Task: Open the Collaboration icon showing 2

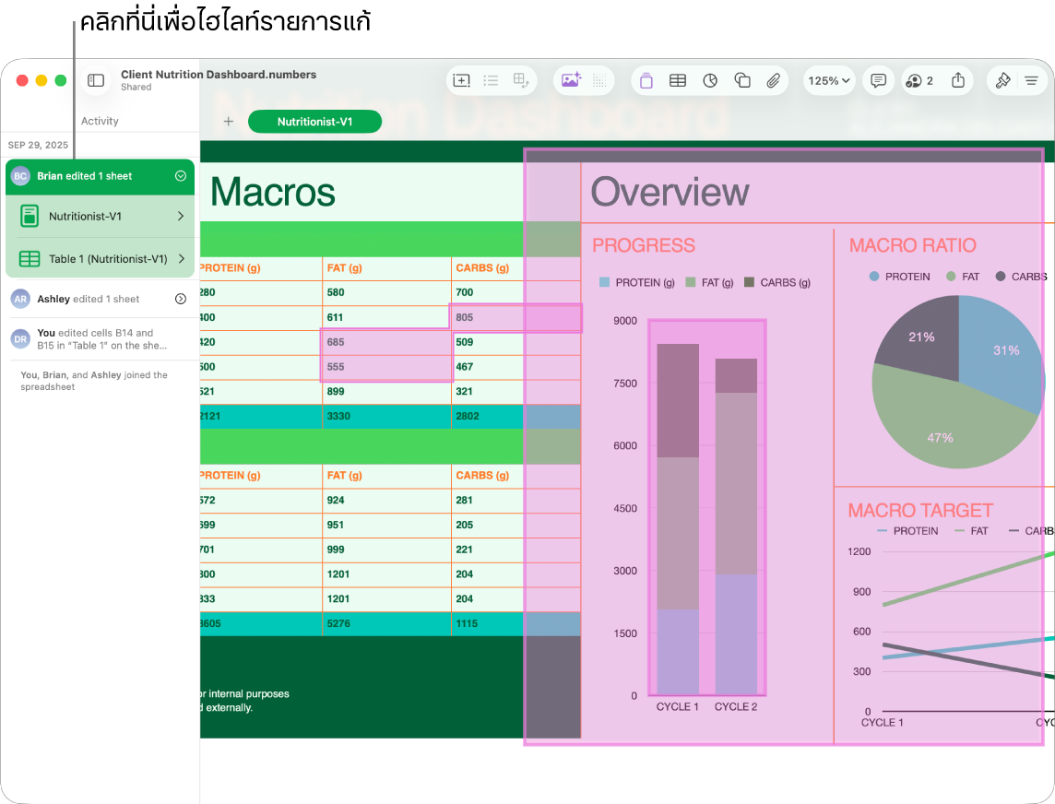Action: click(x=919, y=81)
